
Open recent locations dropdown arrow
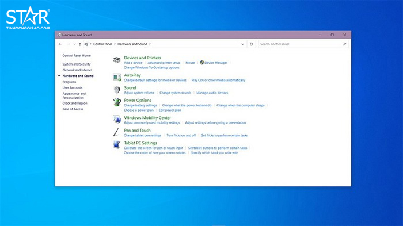(74, 44)
